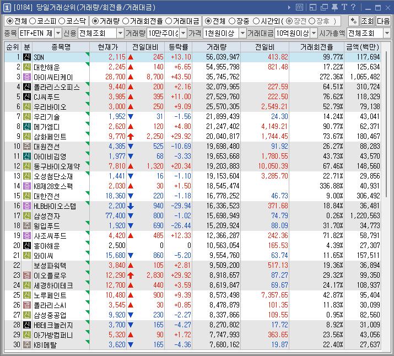Click the 보성파워텍 stock name
Image resolution: width=394 pixels, height=356 pixels.
click(50, 266)
